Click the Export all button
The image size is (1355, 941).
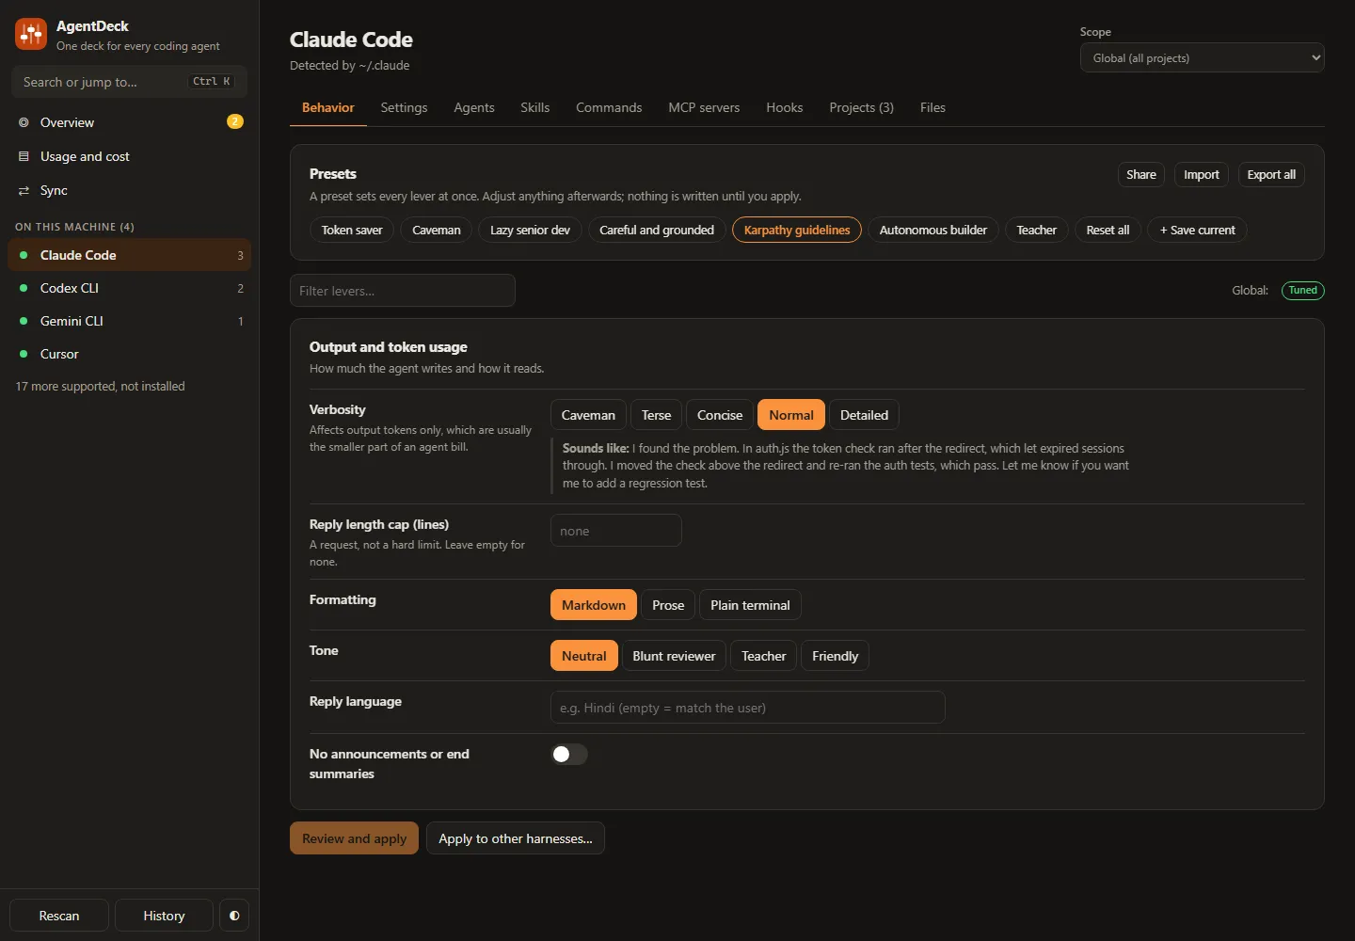pyautogui.click(x=1271, y=174)
